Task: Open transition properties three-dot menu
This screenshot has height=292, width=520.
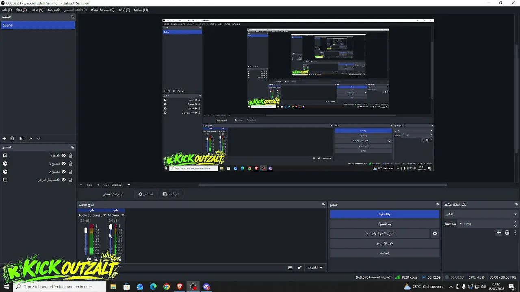Action: tap(515, 233)
